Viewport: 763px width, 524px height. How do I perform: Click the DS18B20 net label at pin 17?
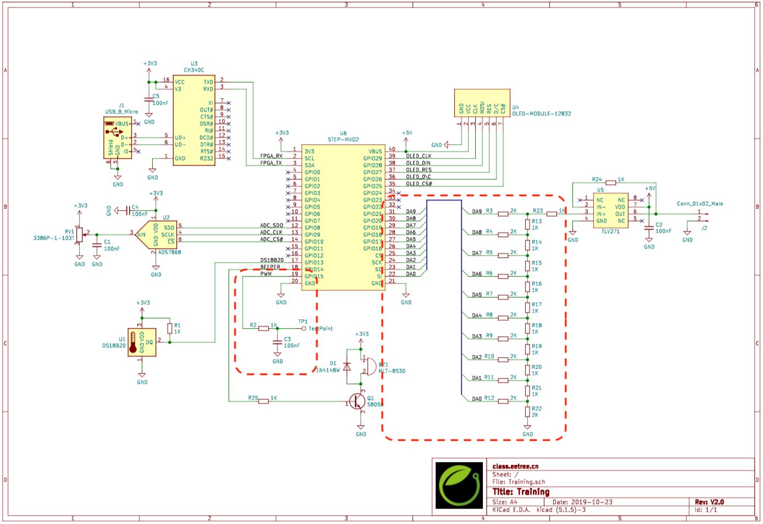click(272, 260)
